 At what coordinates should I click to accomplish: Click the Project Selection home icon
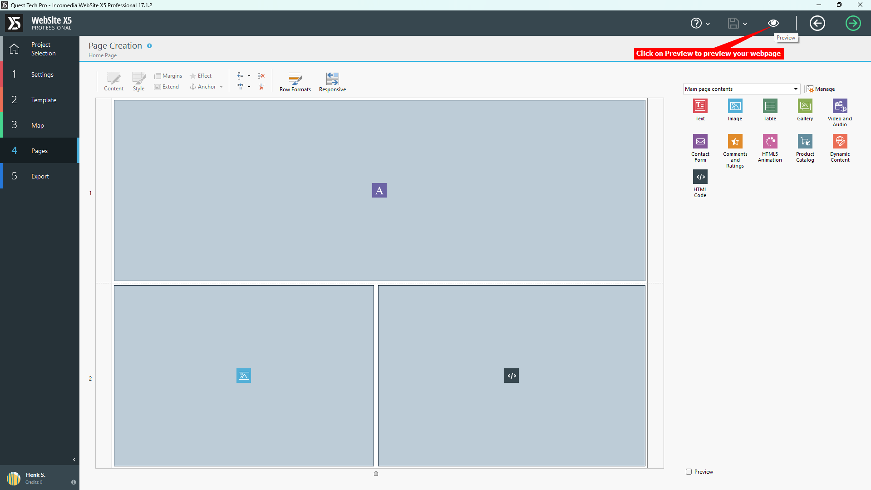(14, 49)
